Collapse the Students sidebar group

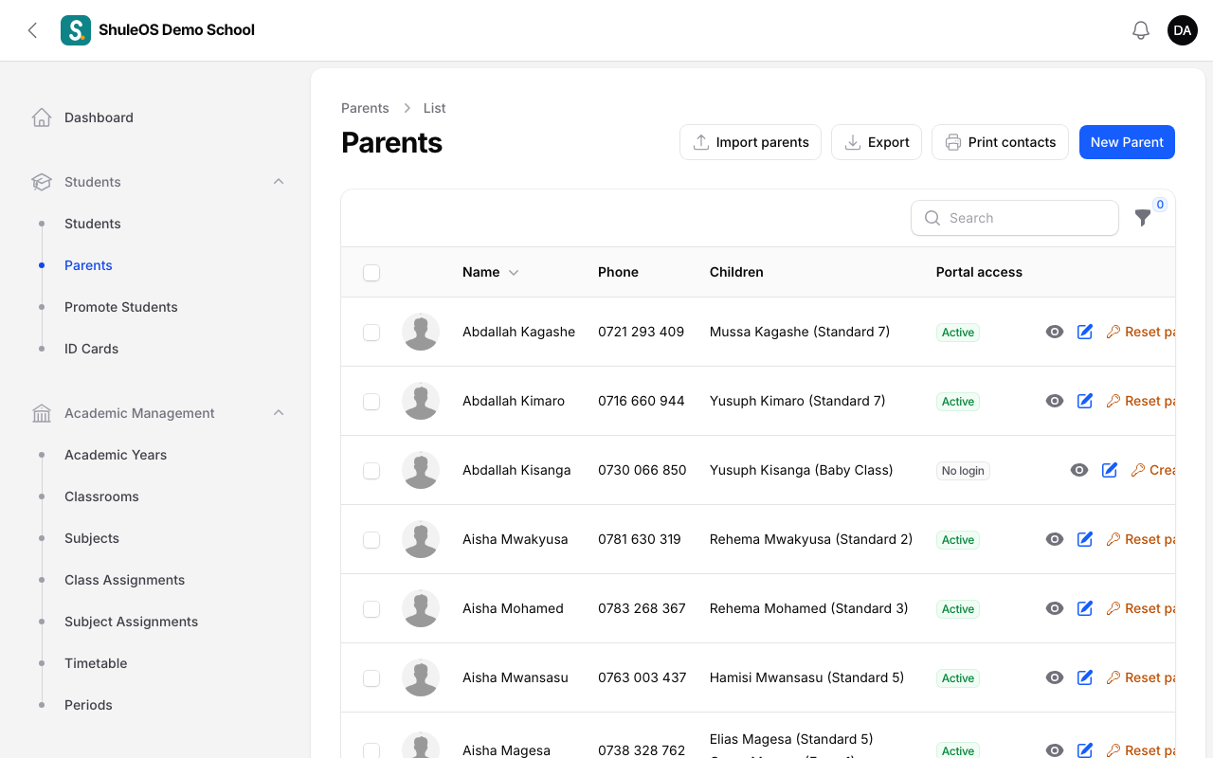tap(279, 182)
